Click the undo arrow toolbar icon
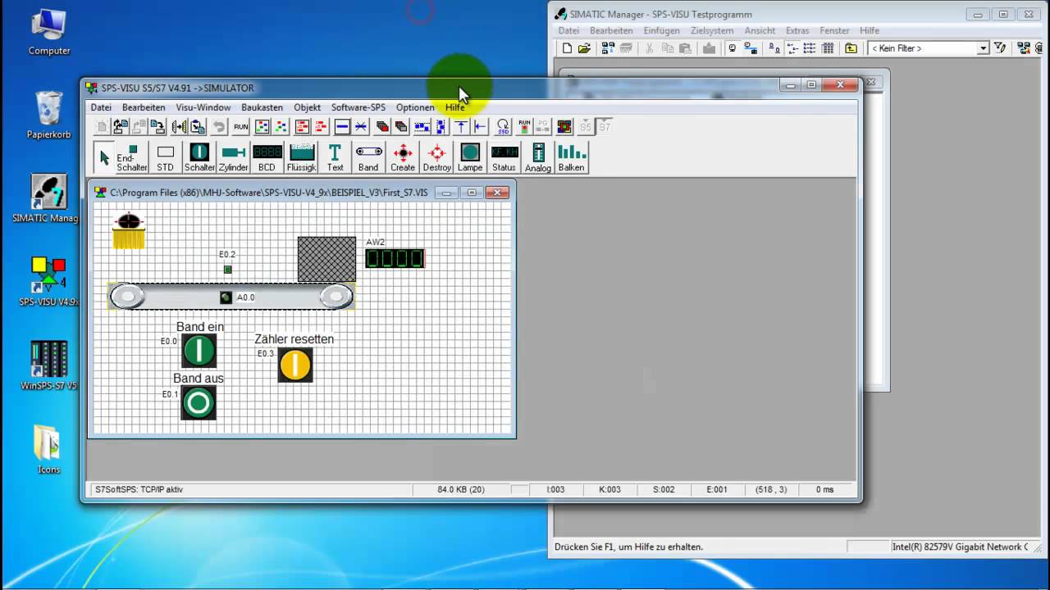Screen dimensions: 1050x590 (x=219, y=127)
